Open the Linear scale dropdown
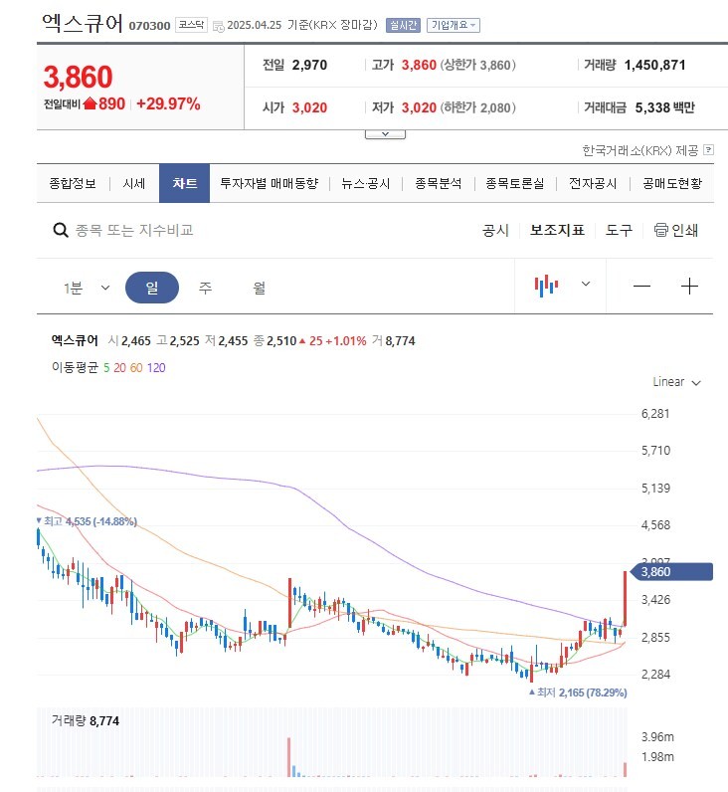Screen dimensions: 728x792 click(676, 382)
